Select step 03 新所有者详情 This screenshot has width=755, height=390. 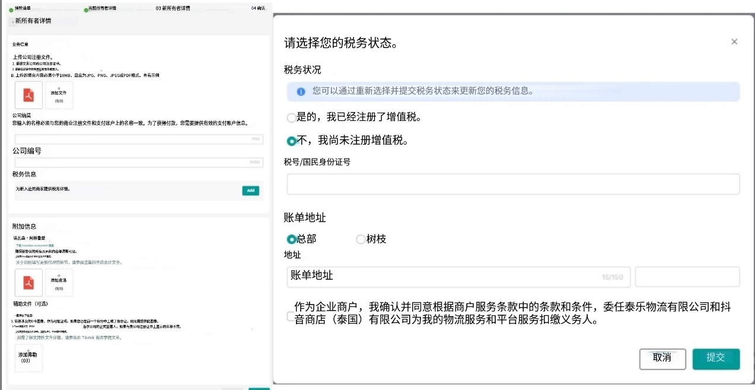173,9
